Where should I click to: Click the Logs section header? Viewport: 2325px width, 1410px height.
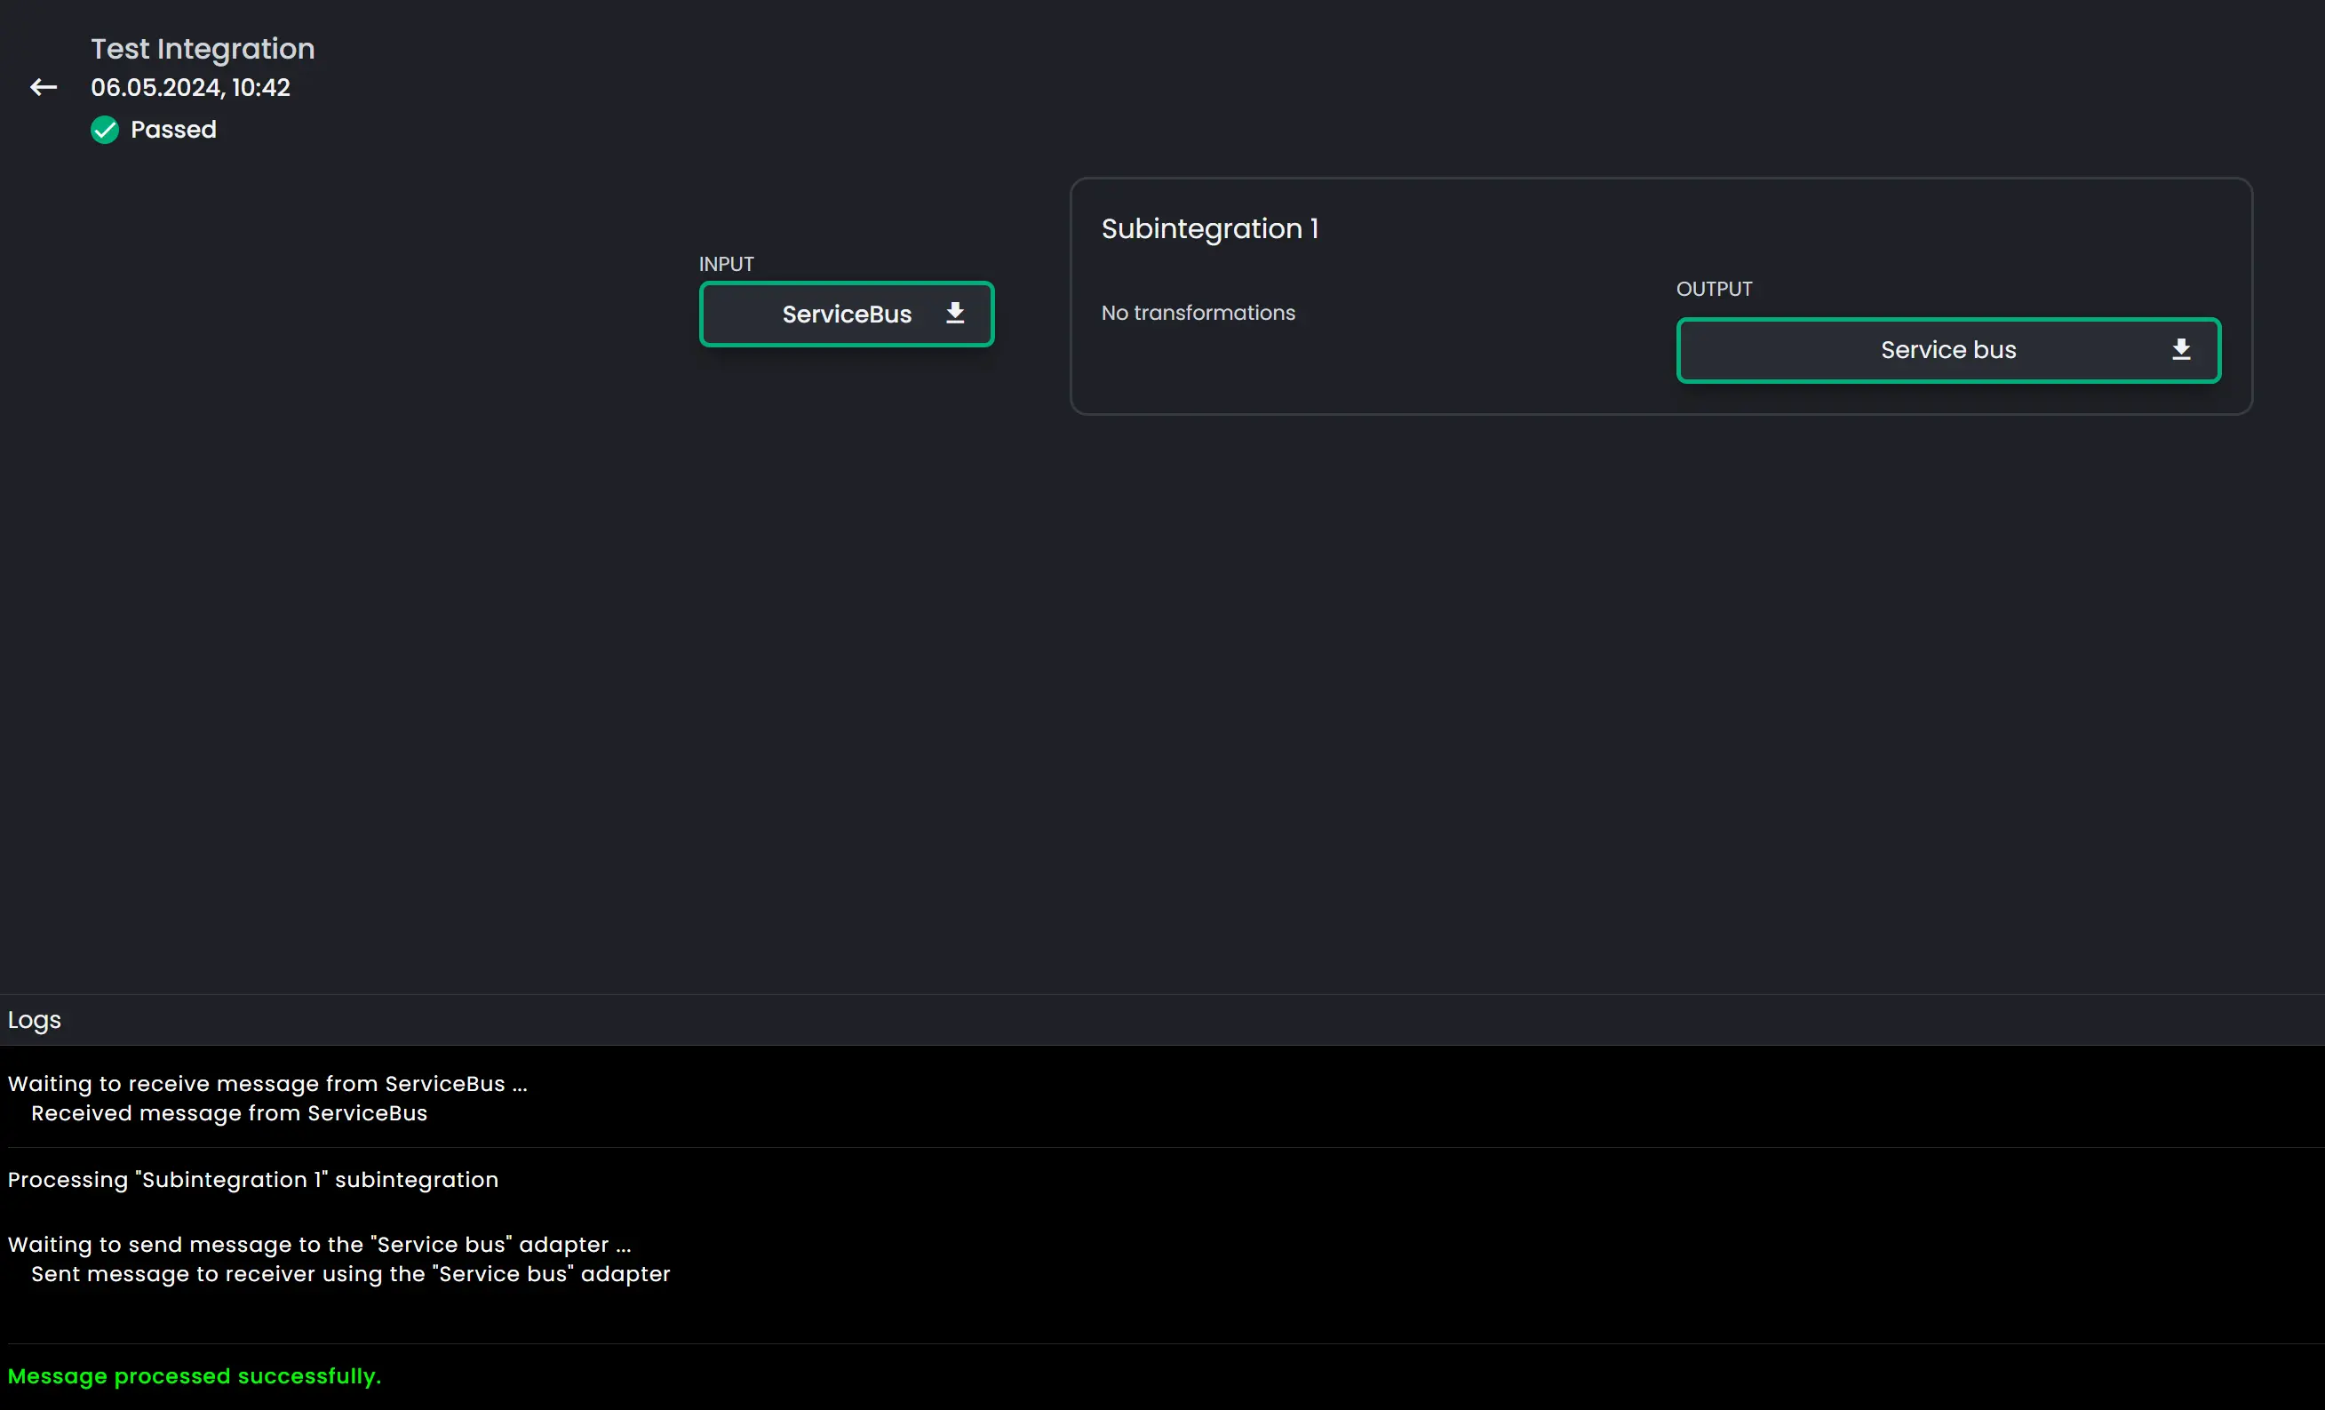pos(33,1020)
